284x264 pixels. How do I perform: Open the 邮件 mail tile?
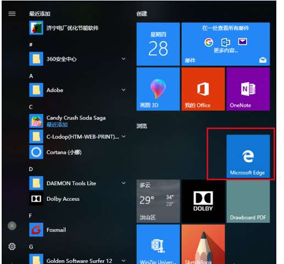[226, 44]
